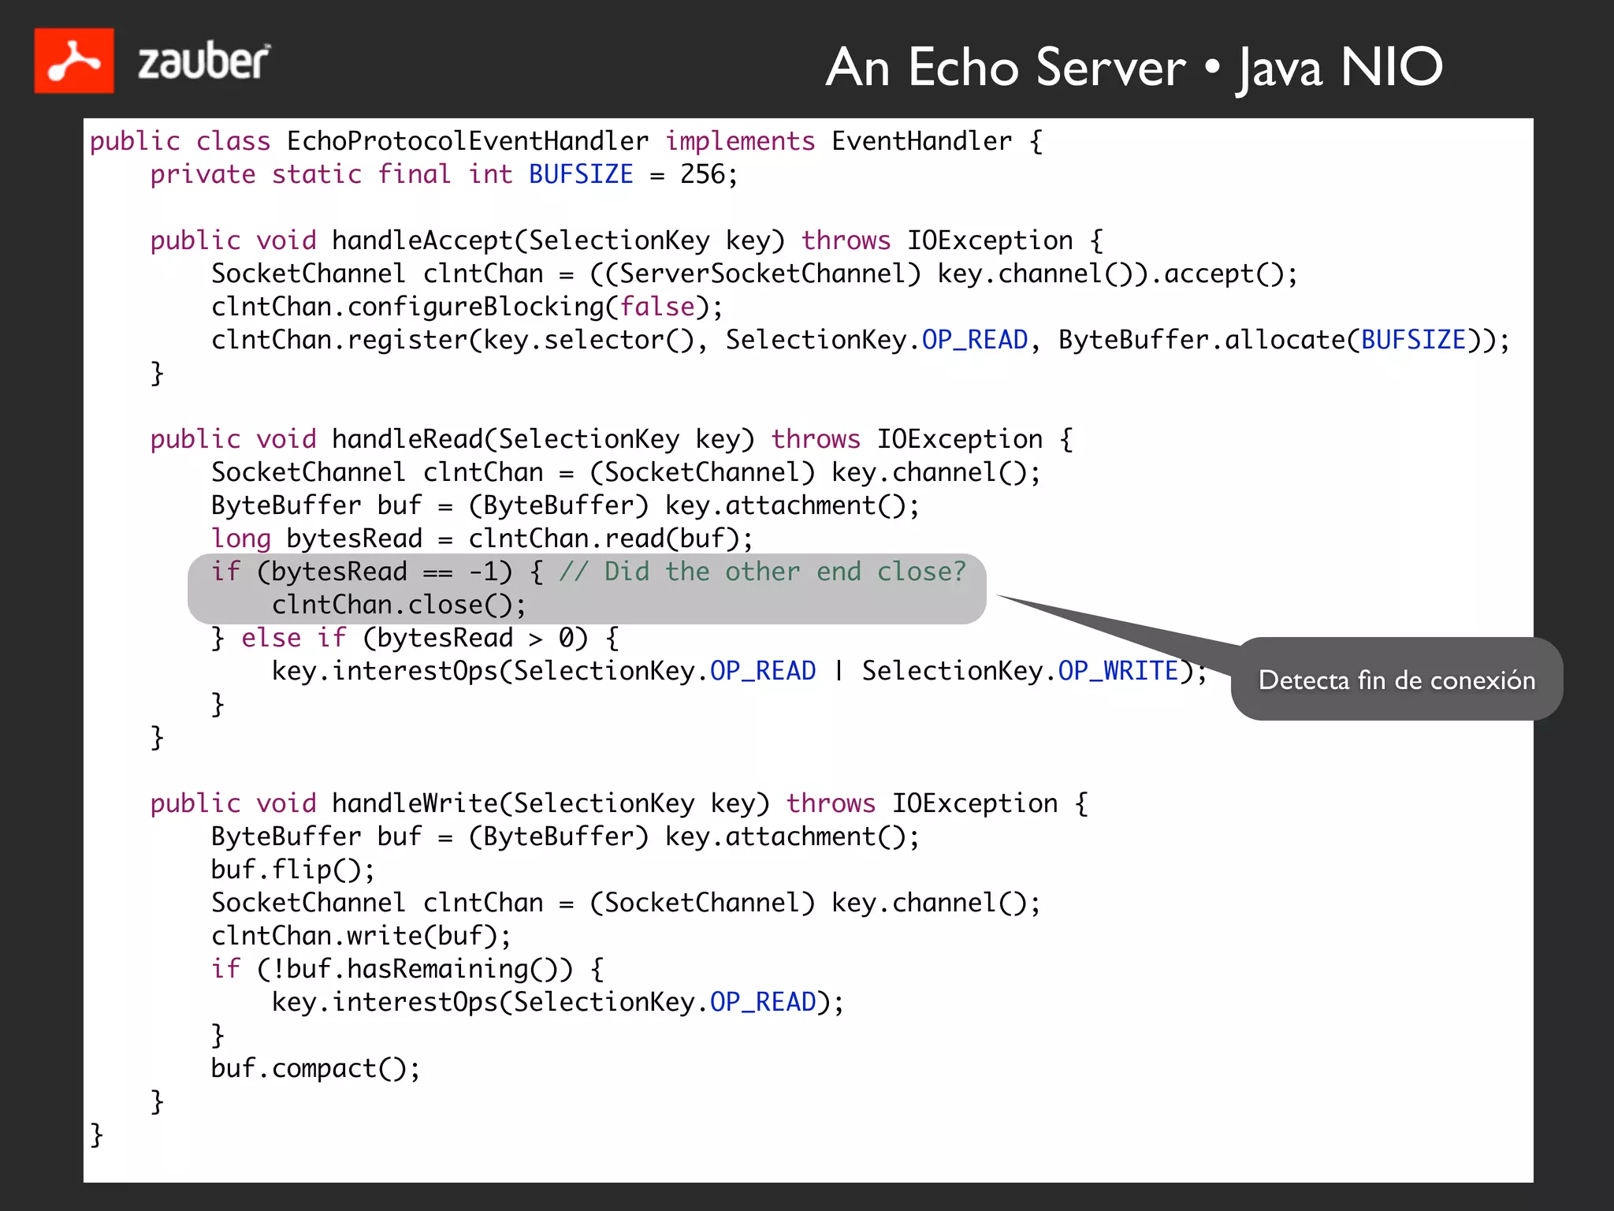Click the 'clntChan.close();' highlighted statement

(399, 605)
